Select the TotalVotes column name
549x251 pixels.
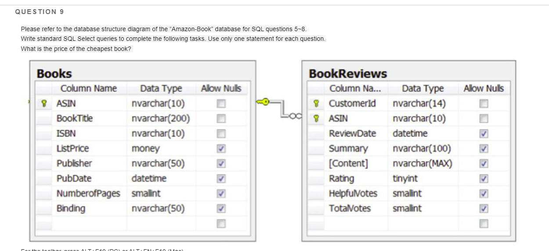[x=350, y=208]
